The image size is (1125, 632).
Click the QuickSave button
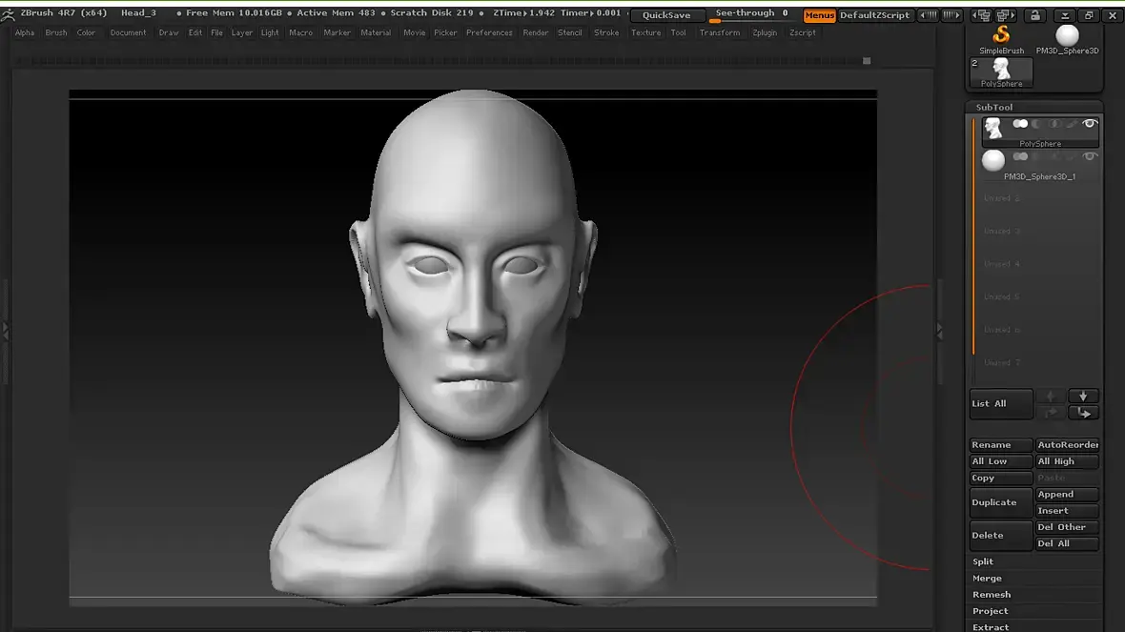coord(666,15)
